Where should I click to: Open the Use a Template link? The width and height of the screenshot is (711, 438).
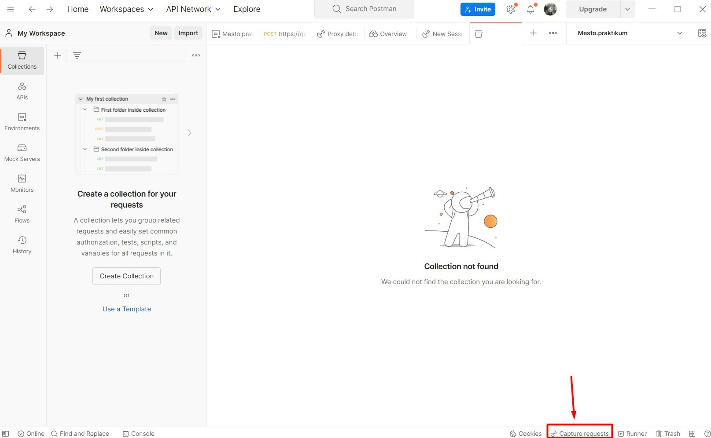pyautogui.click(x=127, y=309)
